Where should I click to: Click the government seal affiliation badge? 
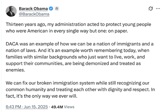[x=57, y=9]
